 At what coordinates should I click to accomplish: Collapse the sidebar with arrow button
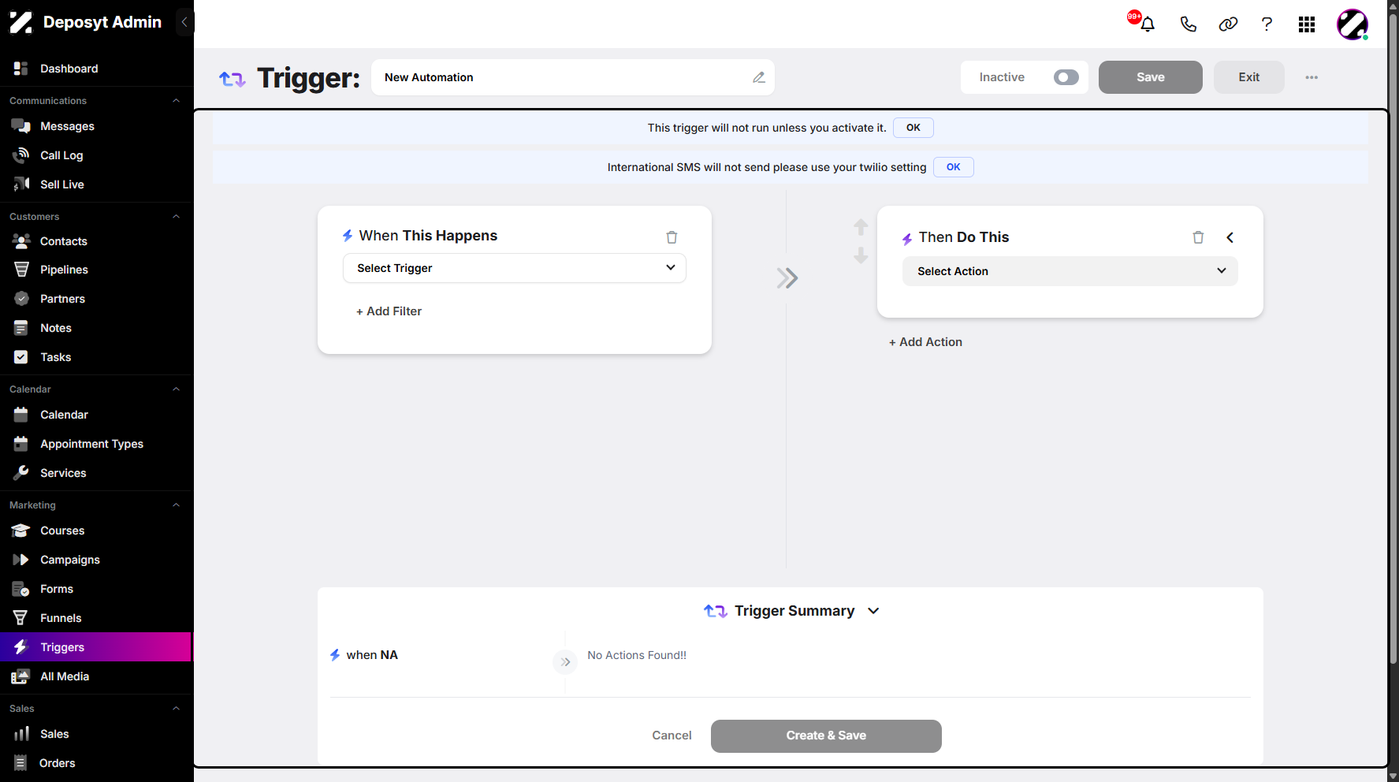(x=184, y=22)
